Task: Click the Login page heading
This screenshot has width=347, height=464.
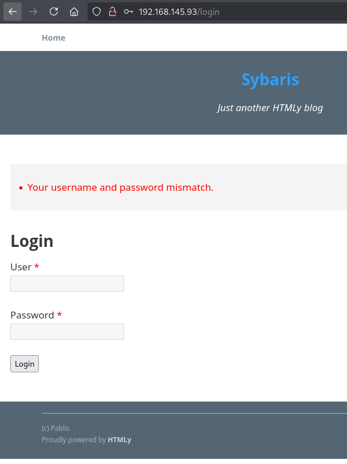Action: click(x=31, y=241)
